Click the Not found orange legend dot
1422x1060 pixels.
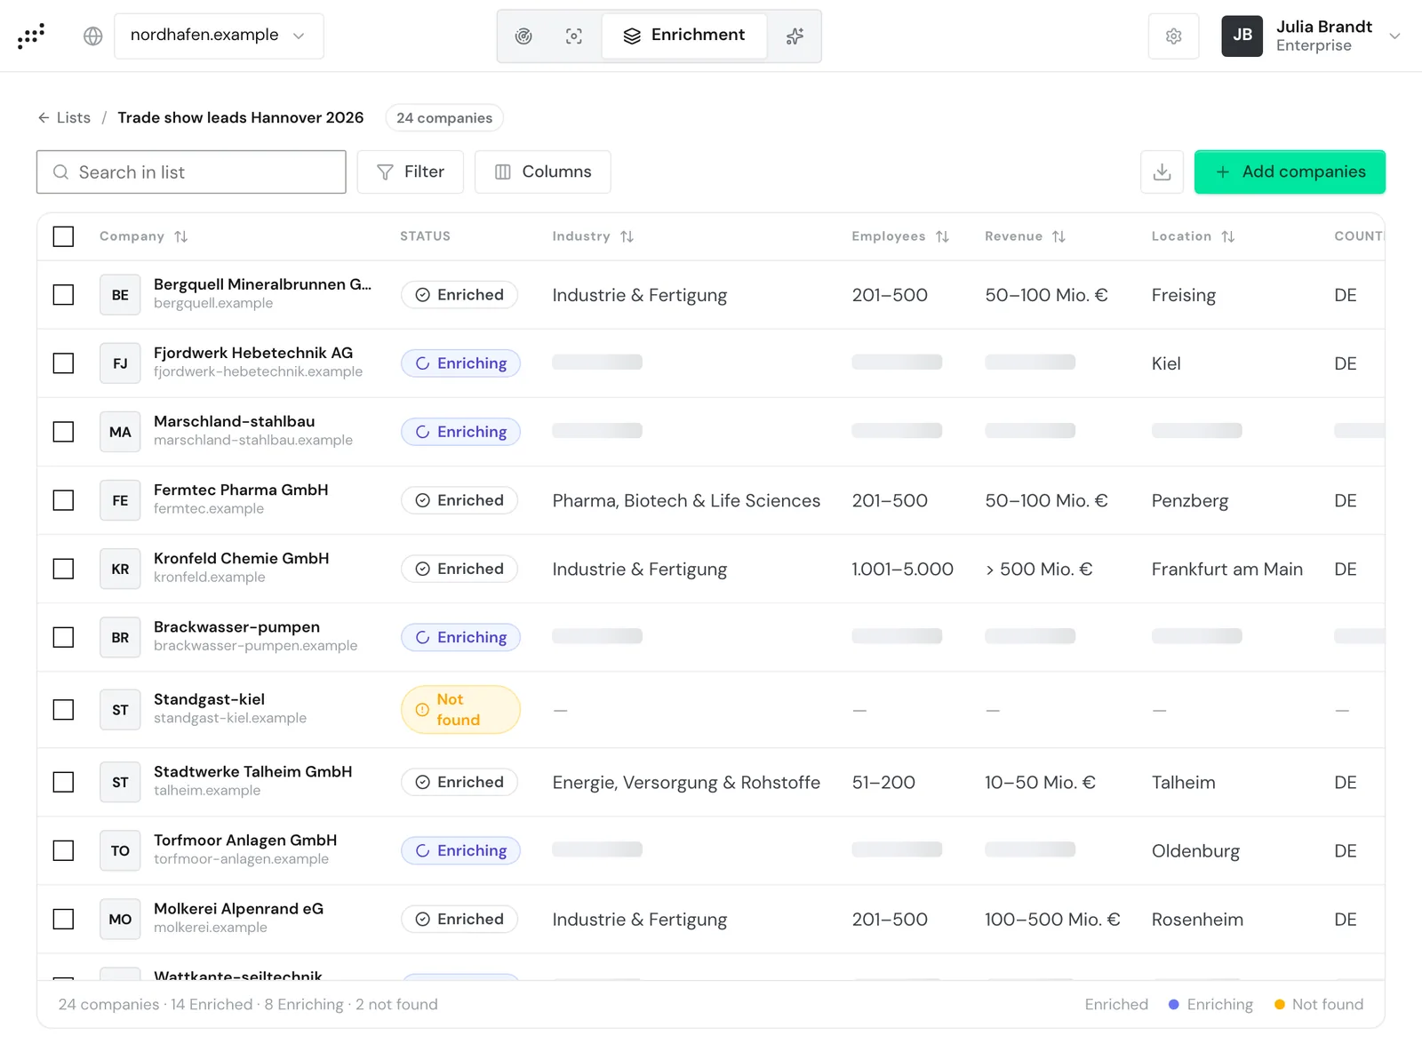pos(1280,1004)
